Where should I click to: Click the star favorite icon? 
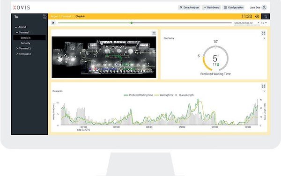click(x=266, y=16)
